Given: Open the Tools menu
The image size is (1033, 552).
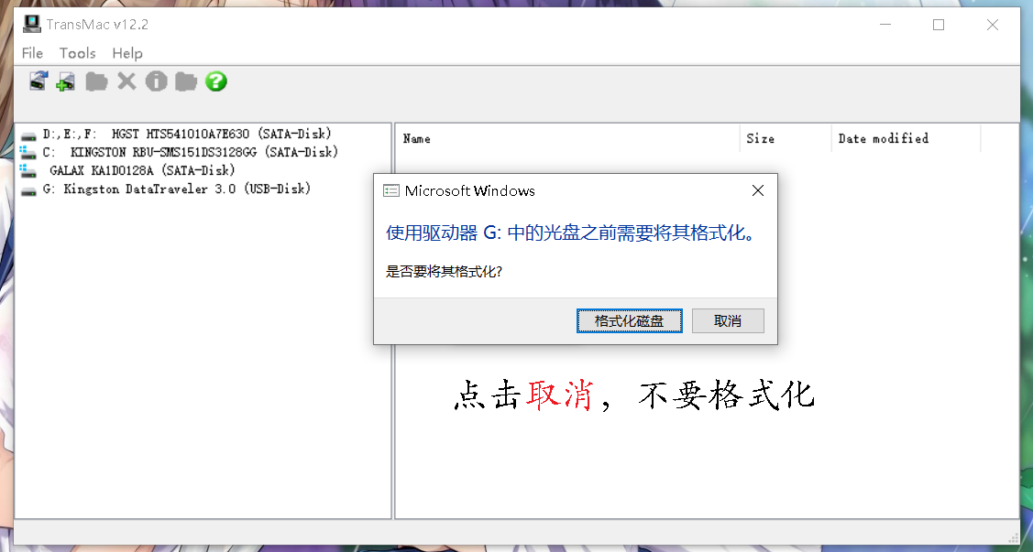Looking at the screenshot, I should pos(77,53).
